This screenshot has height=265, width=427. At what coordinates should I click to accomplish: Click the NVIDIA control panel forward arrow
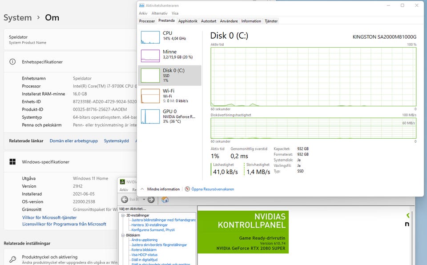[151, 200]
